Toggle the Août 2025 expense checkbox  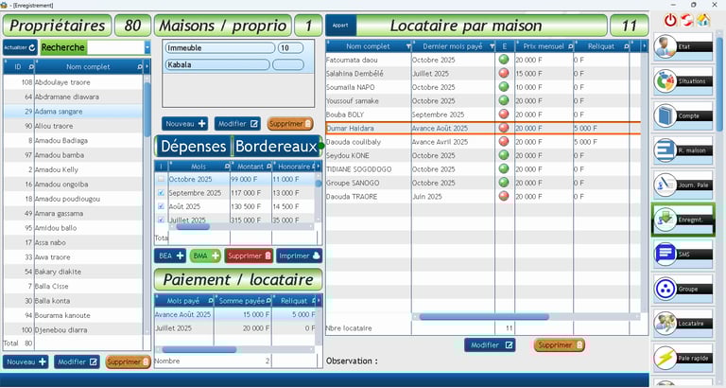pos(161,206)
